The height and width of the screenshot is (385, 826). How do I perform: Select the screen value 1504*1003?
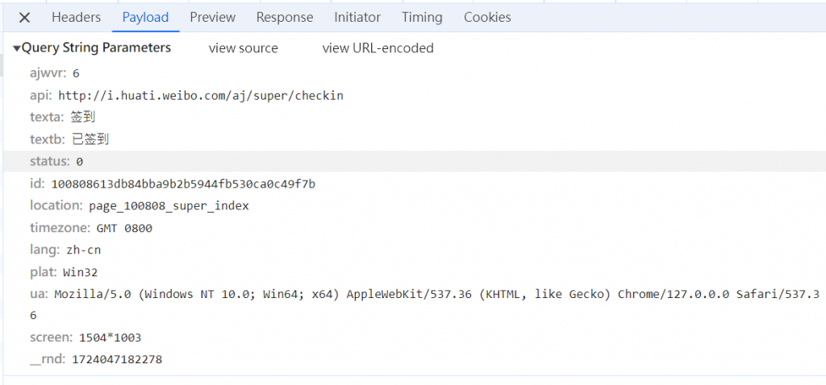pos(110,337)
